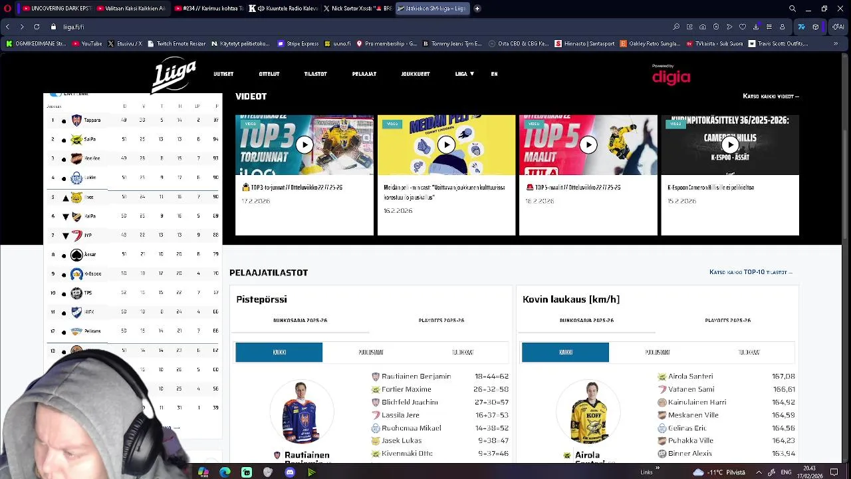Select Puolustajat filter in Pistepörssi
Viewport: 851px width, 479px height.
click(371, 353)
